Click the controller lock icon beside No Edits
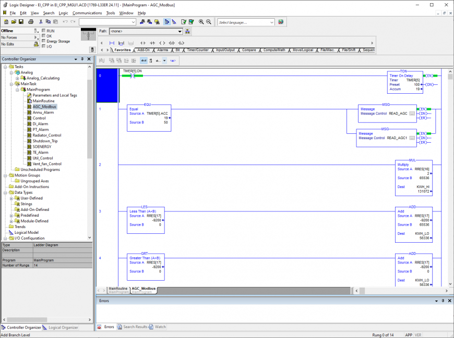The height and width of the screenshot is (338, 454). click(36, 44)
